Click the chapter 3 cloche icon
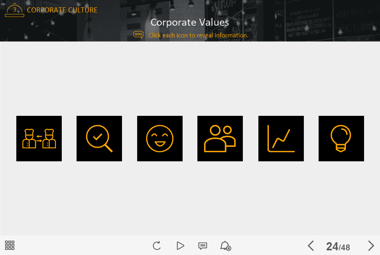 [15, 10]
